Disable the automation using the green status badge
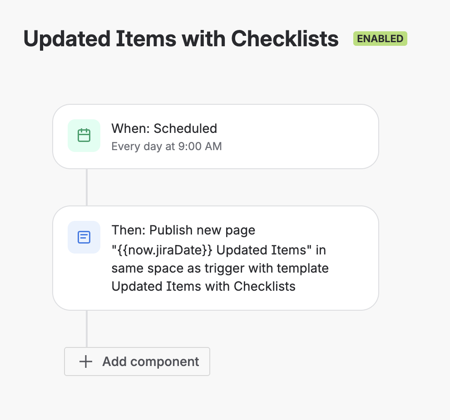This screenshot has width=450, height=420. pos(380,39)
